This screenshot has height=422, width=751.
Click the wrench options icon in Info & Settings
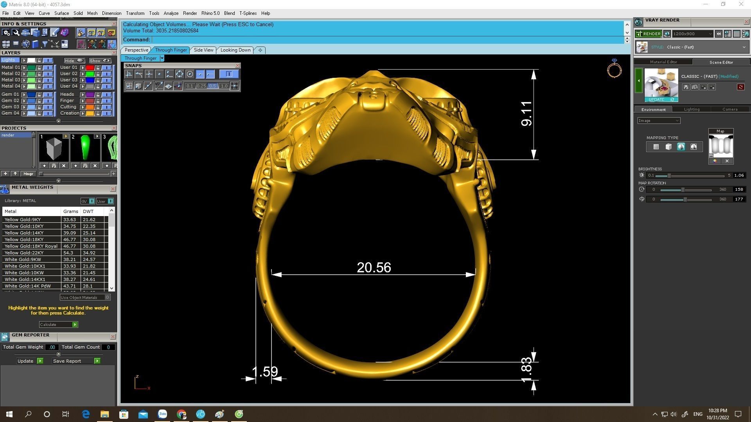click(16, 32)
